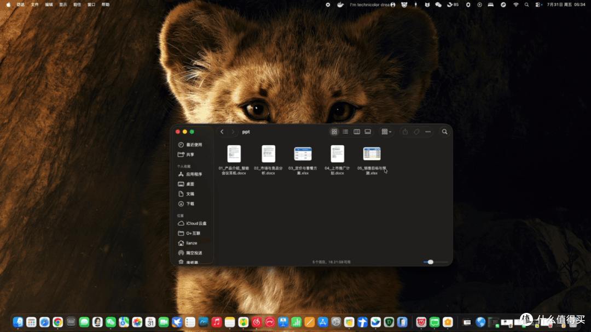This screenshot has width=591, height=332.
Task: Click the Finder search magnifier
Action: coord(445,132)
